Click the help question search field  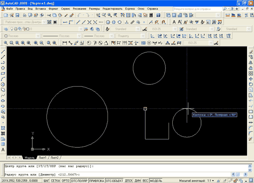198,9
